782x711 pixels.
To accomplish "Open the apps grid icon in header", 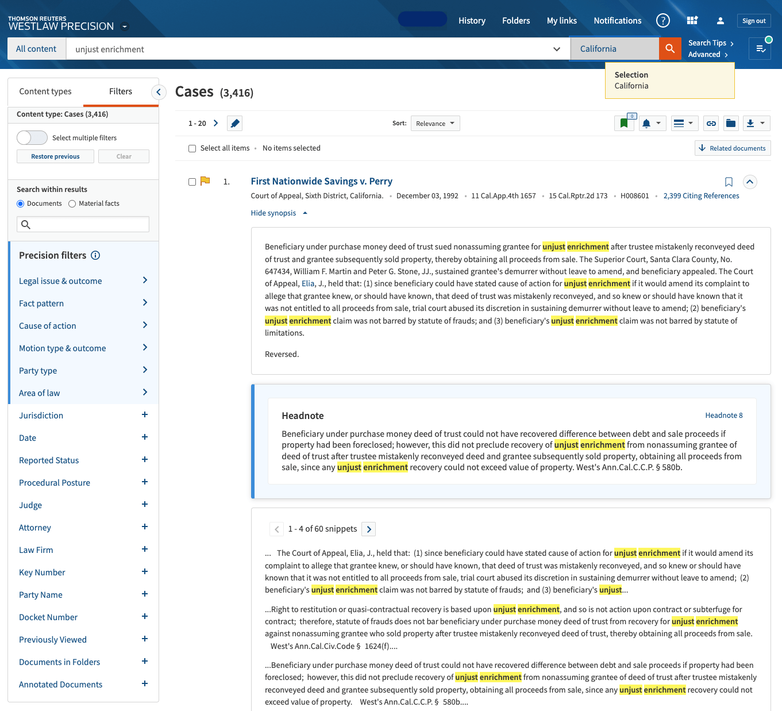I will 692,21.
